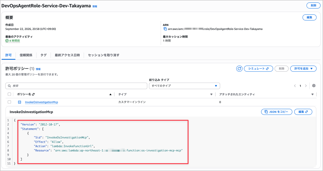Click the lambda:InvokeFunctionUrl action value
This screenshot has height=171, width=323.
(x=72, y=146)
